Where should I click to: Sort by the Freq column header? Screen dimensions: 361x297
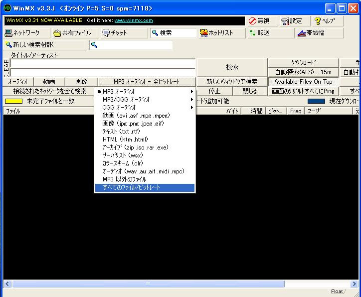point(296,111)
